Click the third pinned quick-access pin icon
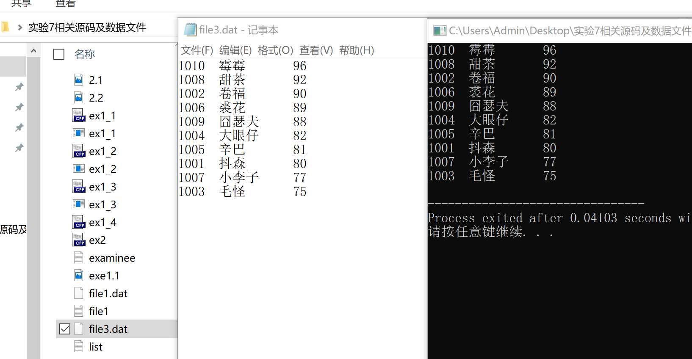Viewport: 692px width, 359px height. [x=19, y=127]
